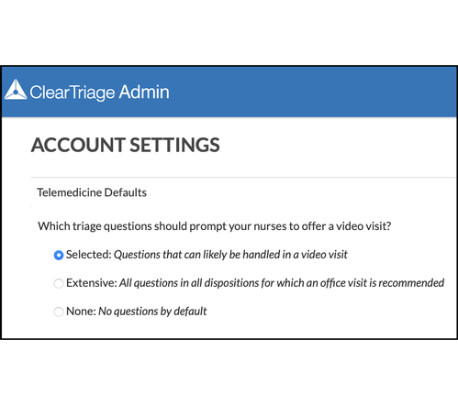The width and height of the screenshot is (458, 405).
Task: Click the ClearTriage Admin title text
Action: point(99,92)
